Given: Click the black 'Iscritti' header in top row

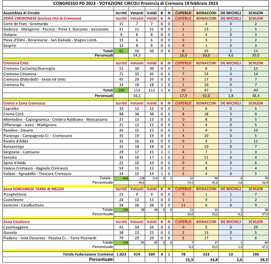Looking at the screenshot, I should (121, 13).
